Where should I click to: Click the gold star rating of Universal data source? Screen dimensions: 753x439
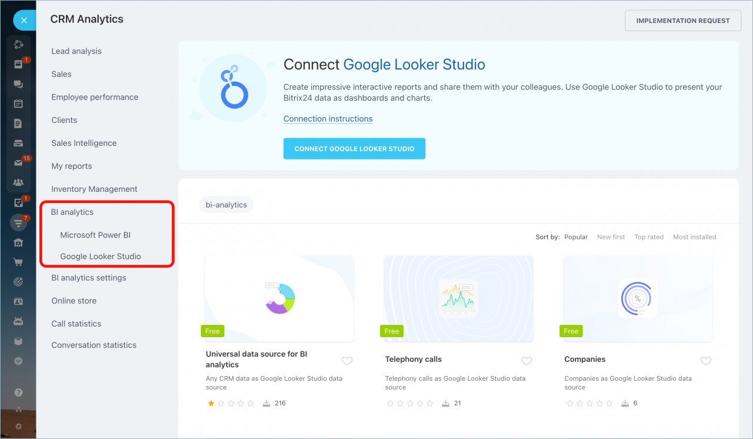211,403
